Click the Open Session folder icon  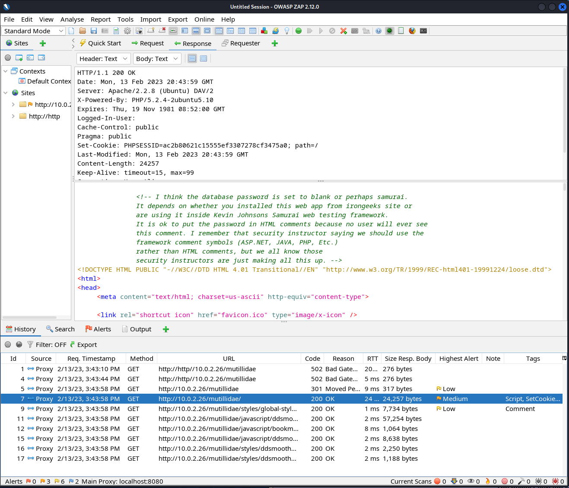pyautogui.click(x=83, y=31)
